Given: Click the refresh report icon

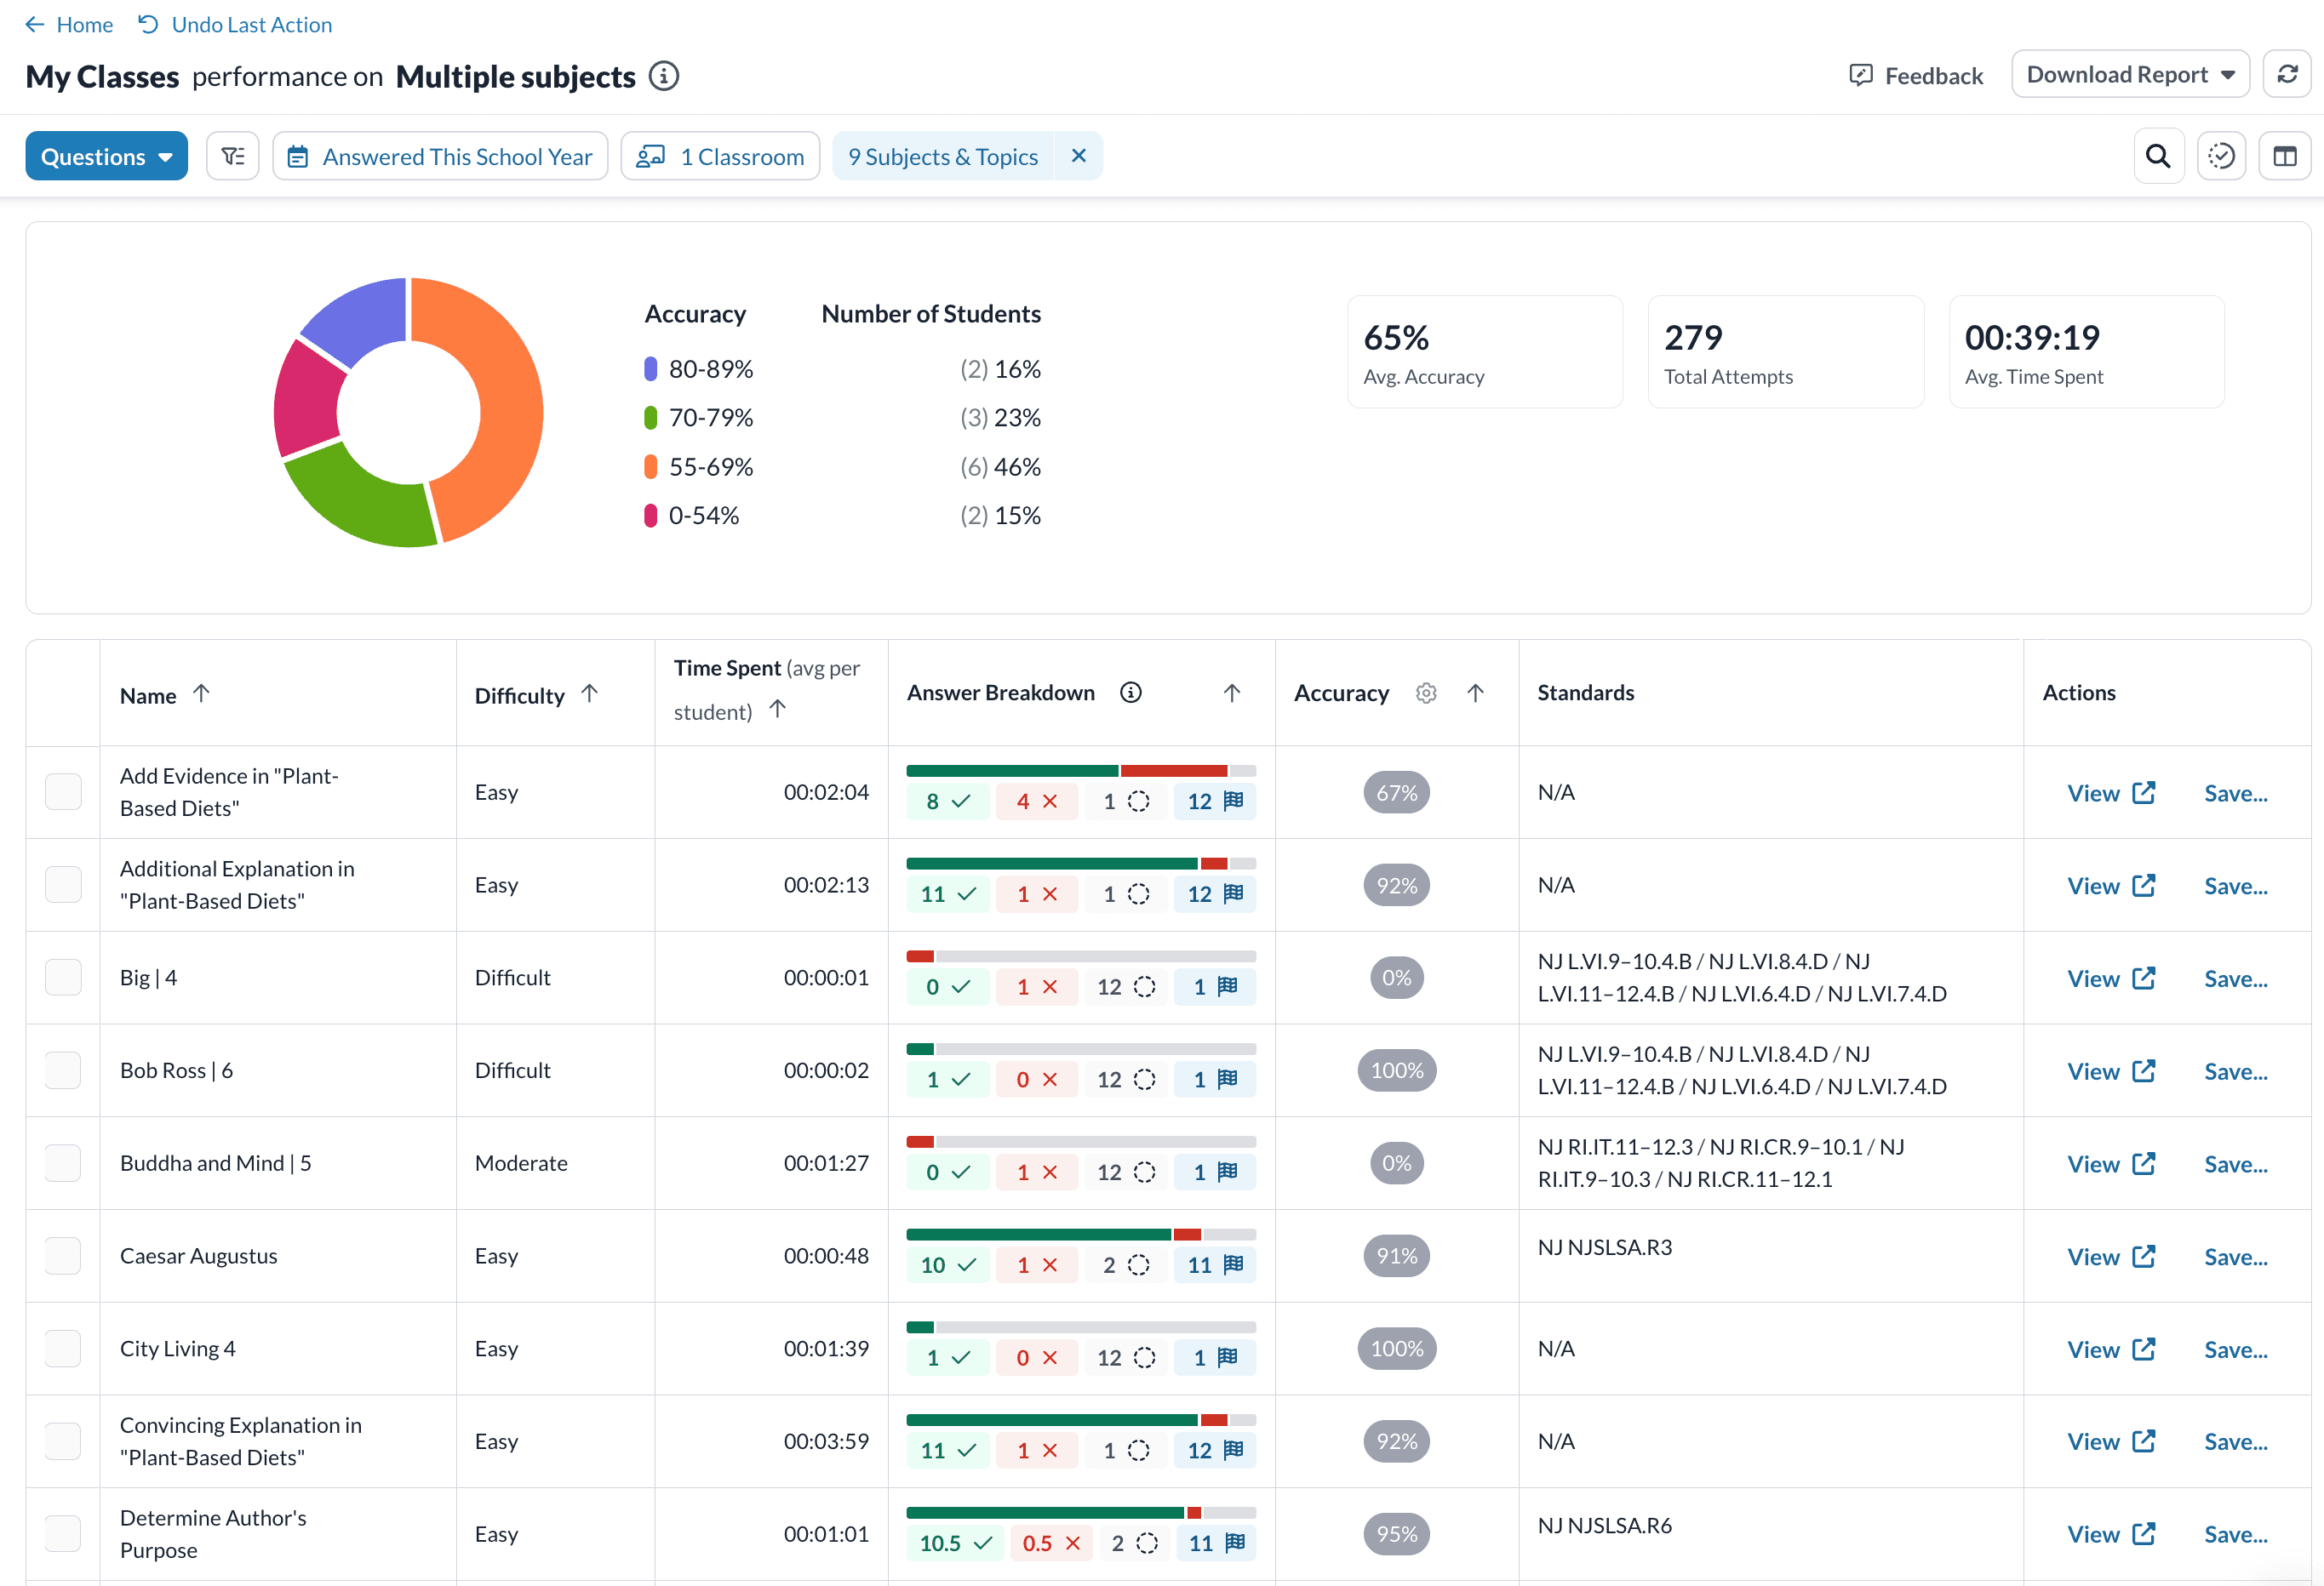Looking at the screenshot, I should tap(2286, 75).
